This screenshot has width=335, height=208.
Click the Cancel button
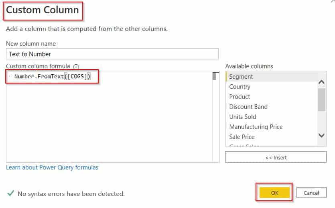(311, 193)
